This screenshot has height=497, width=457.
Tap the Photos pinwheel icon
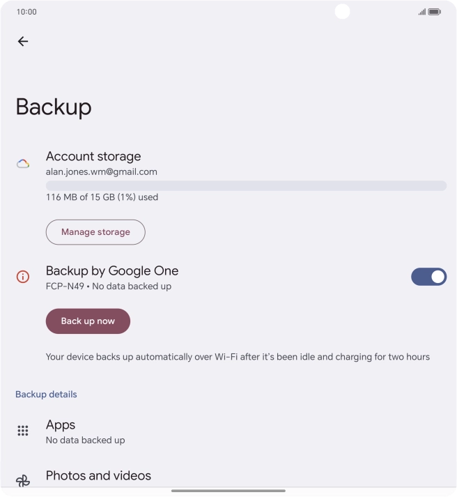23,480
